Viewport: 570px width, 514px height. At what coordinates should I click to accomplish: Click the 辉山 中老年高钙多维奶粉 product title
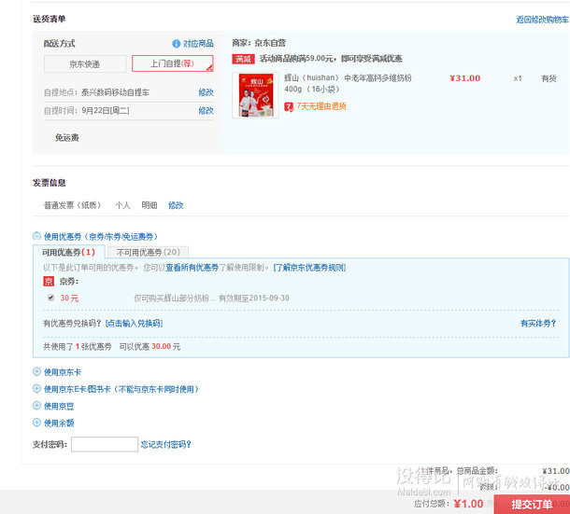pos(348,83)
